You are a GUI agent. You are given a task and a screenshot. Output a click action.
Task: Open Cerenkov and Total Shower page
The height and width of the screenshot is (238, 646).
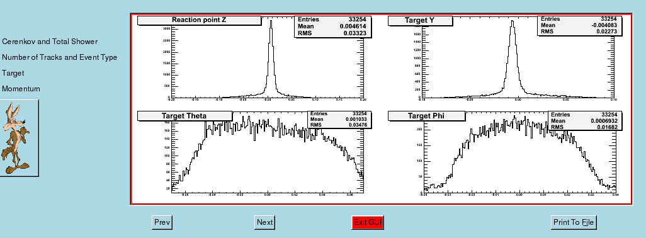point(50,42)
